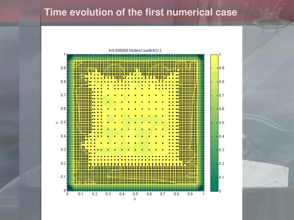Click y-axis tick label 0.1

63,177
